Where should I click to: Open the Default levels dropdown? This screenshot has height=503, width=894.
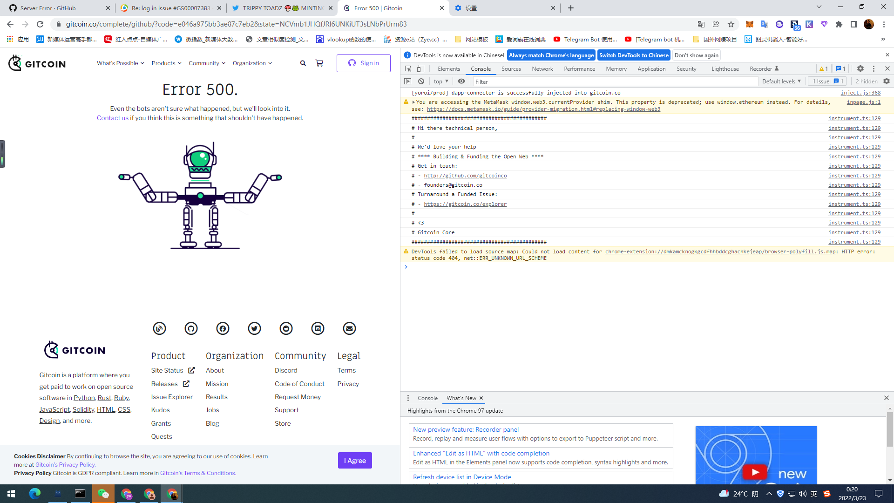point(781,82)
